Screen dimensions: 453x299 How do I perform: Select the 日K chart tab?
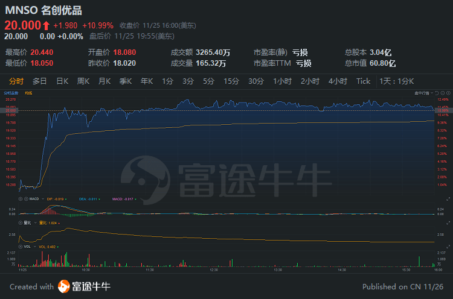(x=62, y=81)
